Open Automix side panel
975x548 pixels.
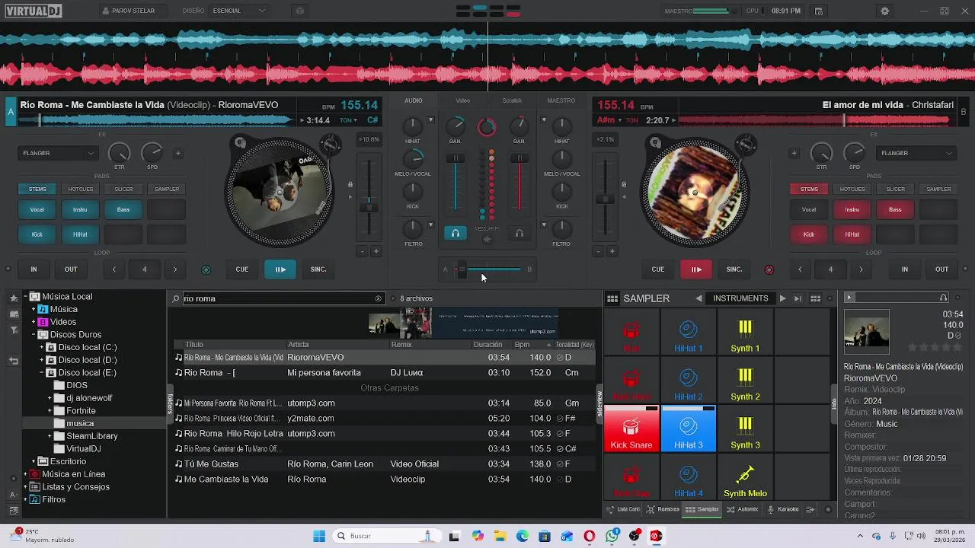click(743, 509)
